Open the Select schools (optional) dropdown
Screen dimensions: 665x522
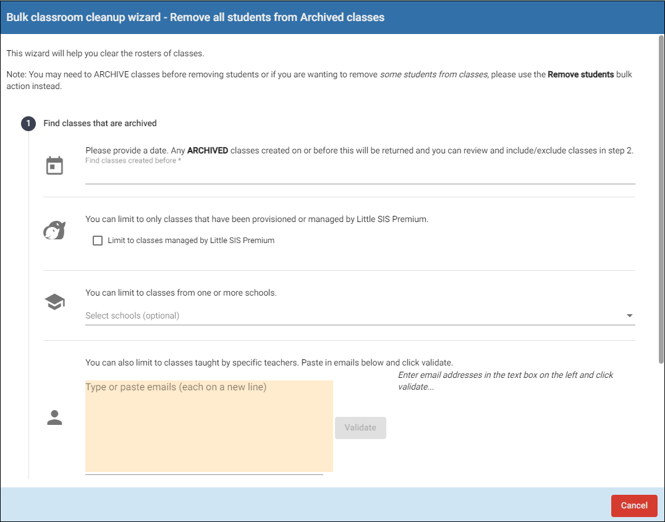(352, 315)
